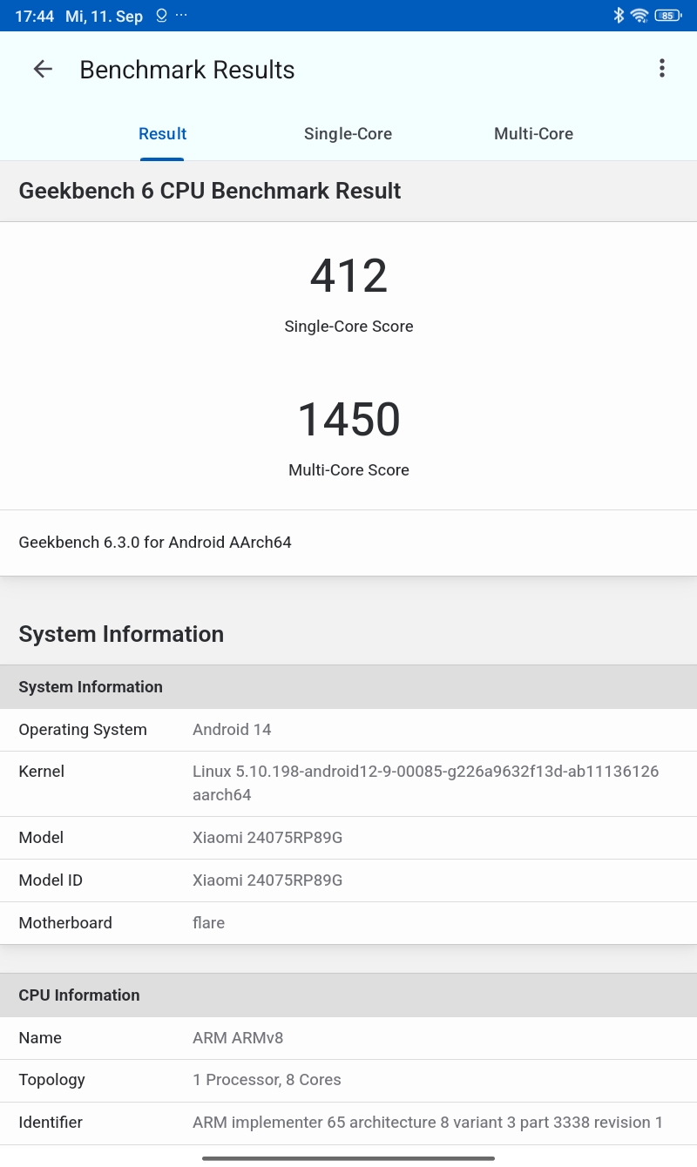Tap the status bar clock 17:44
697x1167 pixels.
coord(34,16)
